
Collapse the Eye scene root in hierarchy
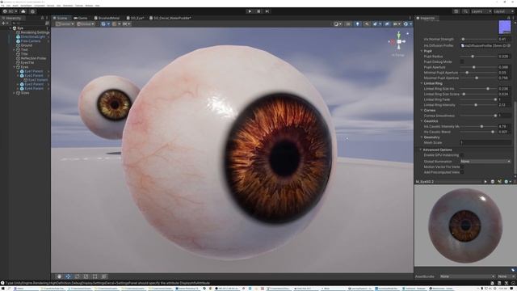click(x=11, y=28)
